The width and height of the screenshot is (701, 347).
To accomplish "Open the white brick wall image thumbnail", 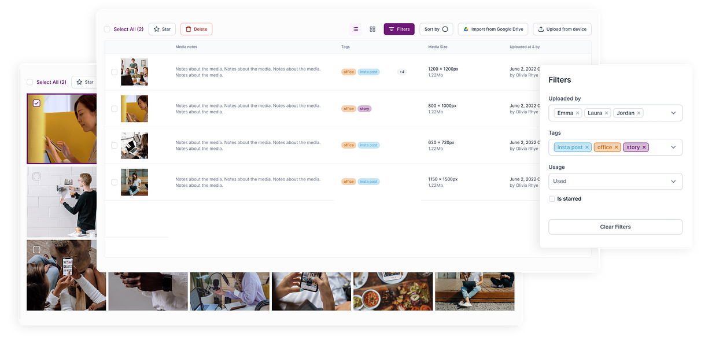I will (61, 202).
